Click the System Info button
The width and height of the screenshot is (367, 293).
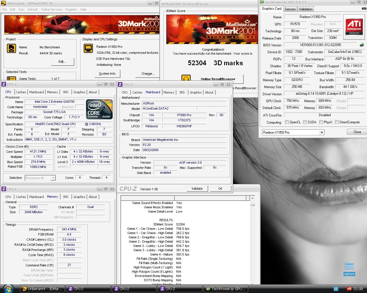107,74
